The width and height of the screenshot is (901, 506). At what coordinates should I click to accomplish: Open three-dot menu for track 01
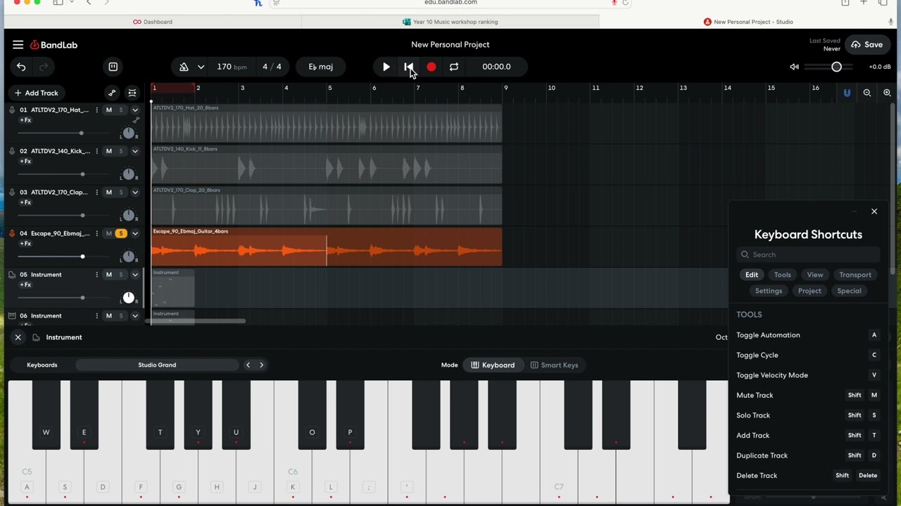(97, 110)
